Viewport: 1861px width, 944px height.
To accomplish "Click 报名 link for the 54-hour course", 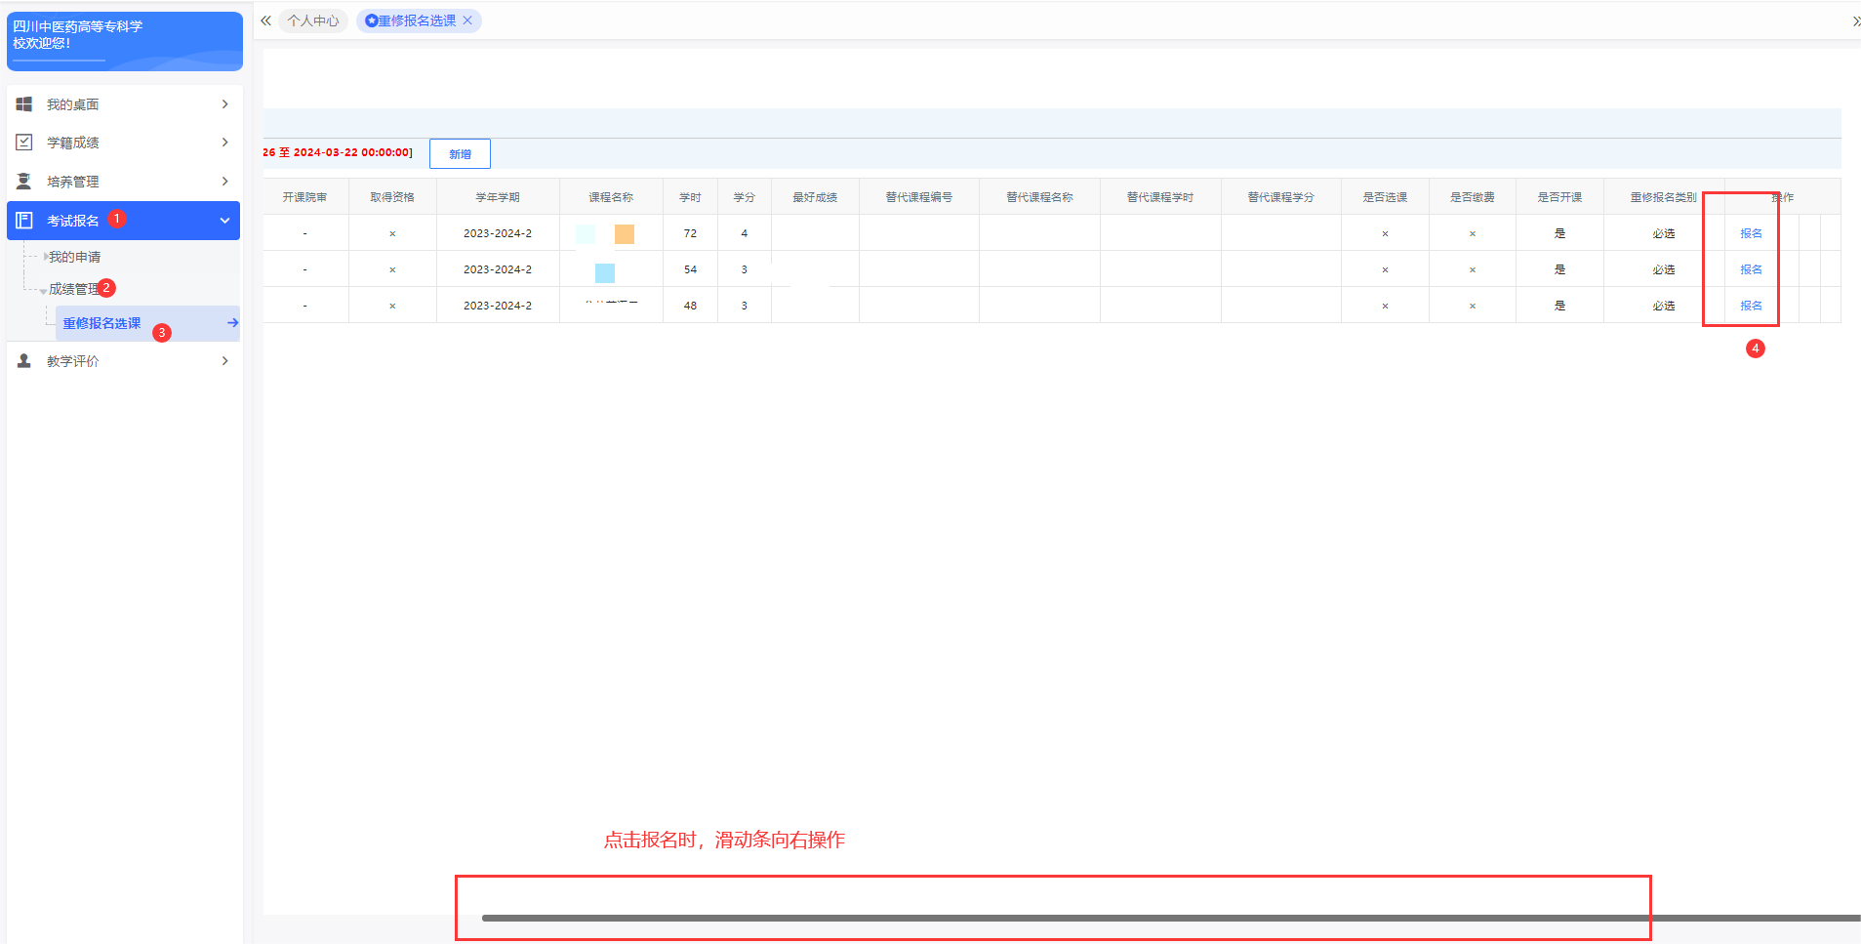I will pos(1751,269).
